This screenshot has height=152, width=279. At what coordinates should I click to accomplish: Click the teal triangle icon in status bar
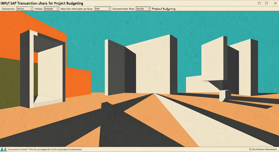pyautogui.click(x=2, y=149)
